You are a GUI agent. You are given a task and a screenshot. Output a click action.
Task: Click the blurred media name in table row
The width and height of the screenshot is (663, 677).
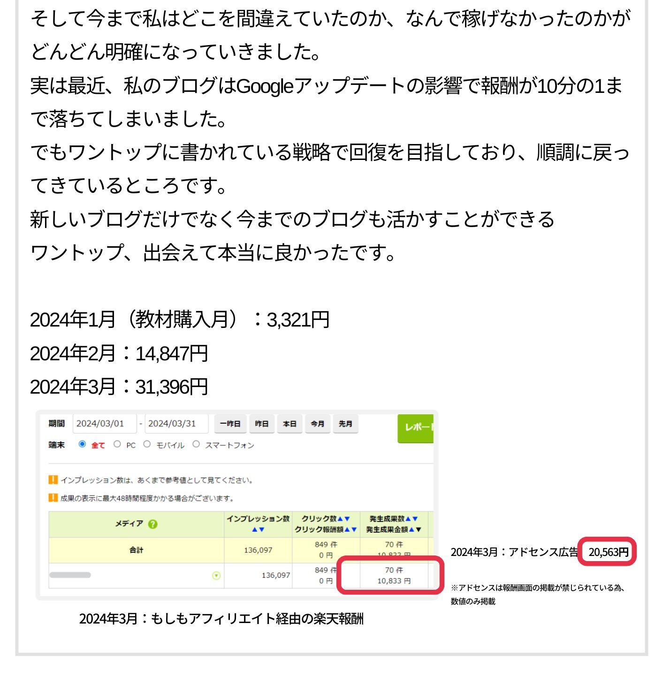click(x=70, y=575)
